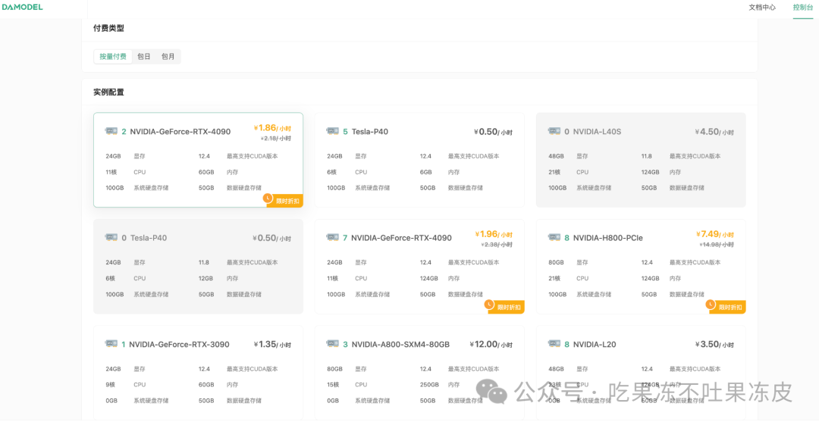
Task: Select 包日 billing type
Action: [143, 56]
